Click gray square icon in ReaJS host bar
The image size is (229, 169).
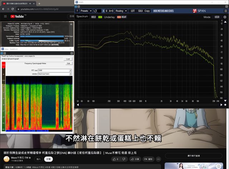click(5, 53)
